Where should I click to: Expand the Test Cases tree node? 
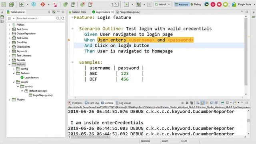pyautogui.click(x=10, y=29)
